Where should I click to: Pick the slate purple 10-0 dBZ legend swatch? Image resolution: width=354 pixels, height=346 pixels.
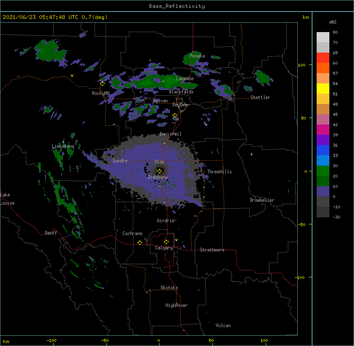(323, 191)
